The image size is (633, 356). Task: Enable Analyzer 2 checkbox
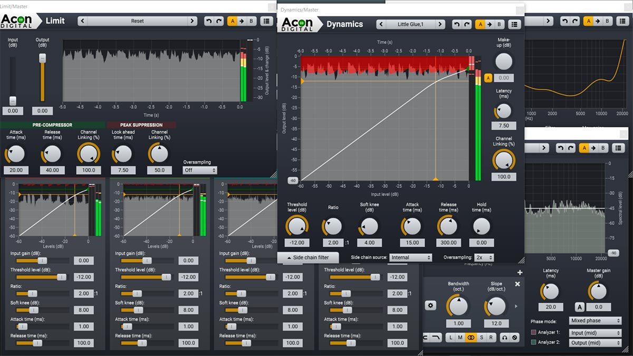click(x=533, y=343)
